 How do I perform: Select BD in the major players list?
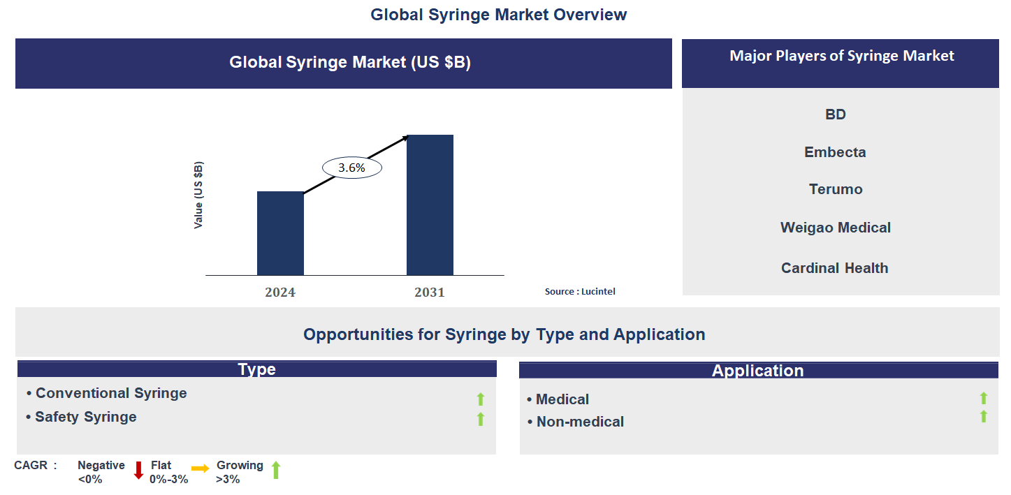tap(835, 114)
